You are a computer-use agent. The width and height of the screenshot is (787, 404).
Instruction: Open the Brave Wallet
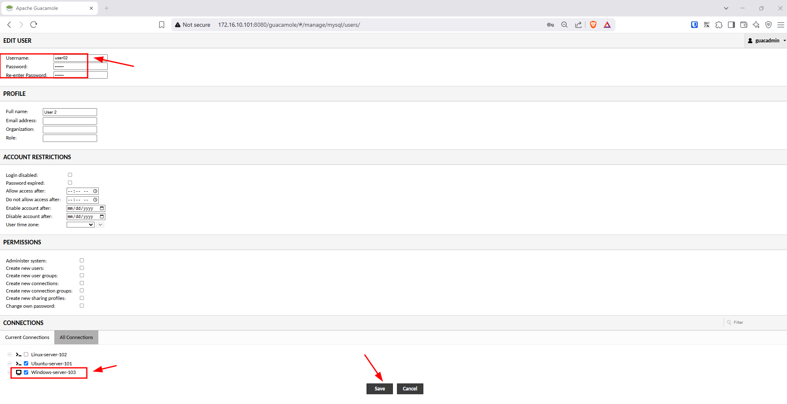point(743,25)
